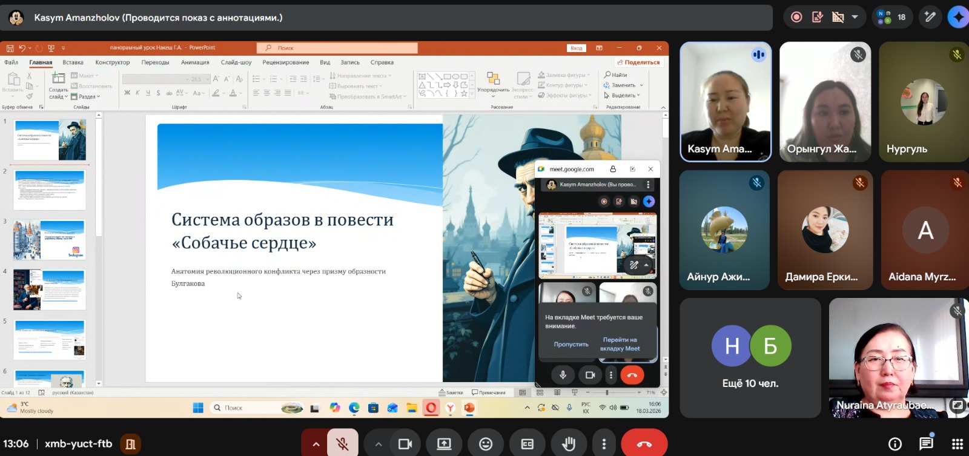Open the participants list showing 18
Screen dimensions: 969x456
(x=892, y=17)
